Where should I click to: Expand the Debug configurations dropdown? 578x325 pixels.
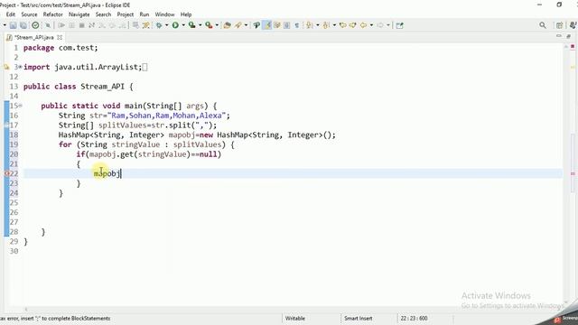(x=166, y=25)
